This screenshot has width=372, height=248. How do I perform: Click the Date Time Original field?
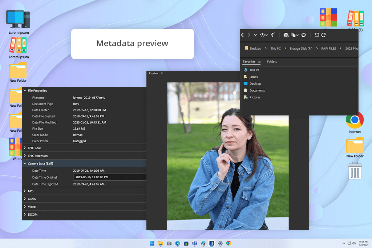pyautogui.click(x=110, y=177)
